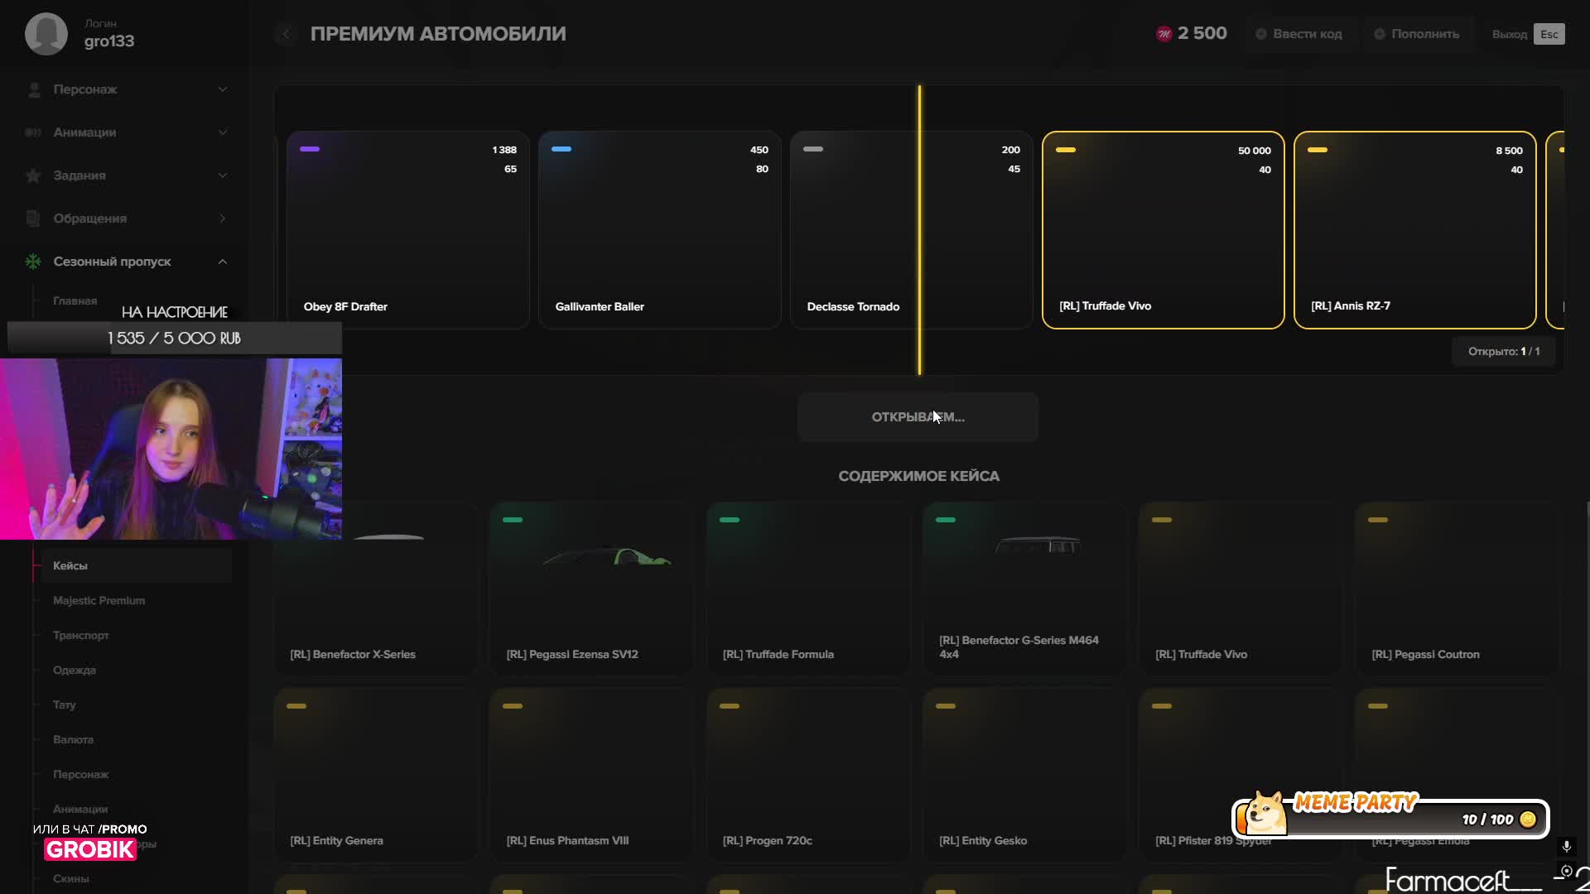Image resolution: width=1590 pixels, height=894 pixels.
Task: Open Majestic Premium section
Action: [x=99, y=600]
